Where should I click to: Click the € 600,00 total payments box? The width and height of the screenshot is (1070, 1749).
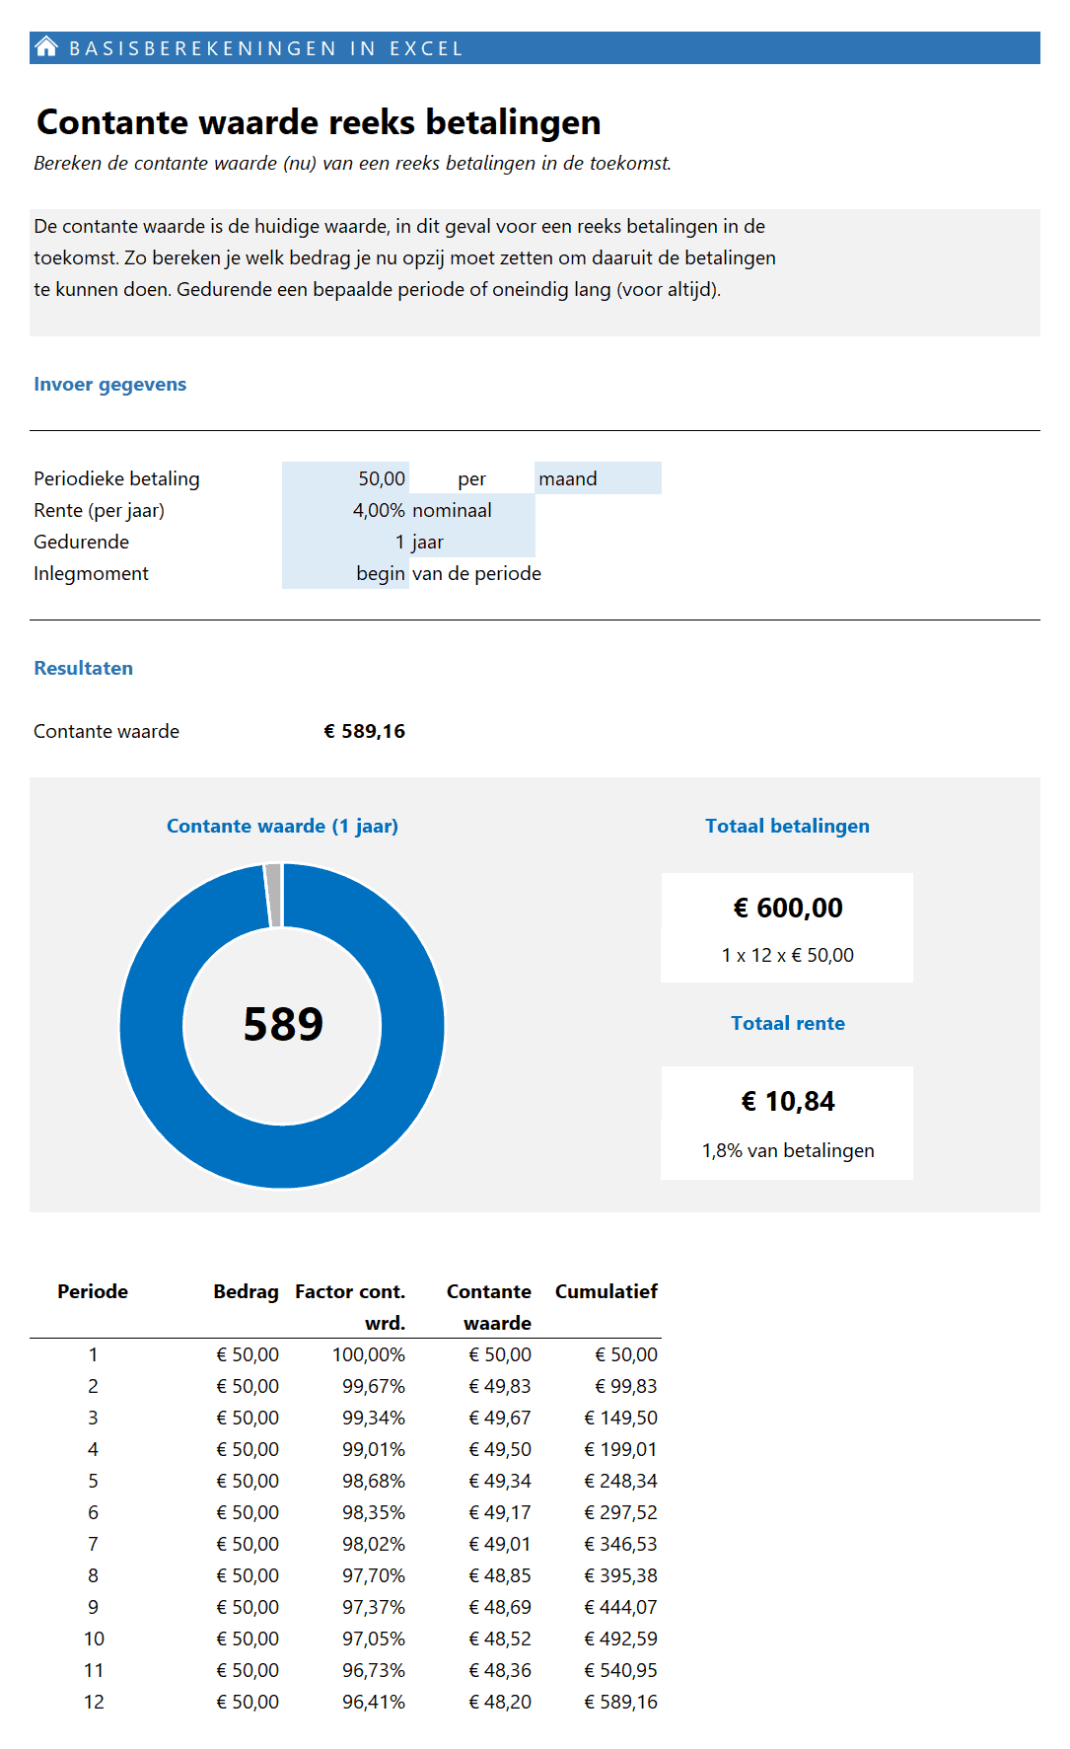click(787, 926)
